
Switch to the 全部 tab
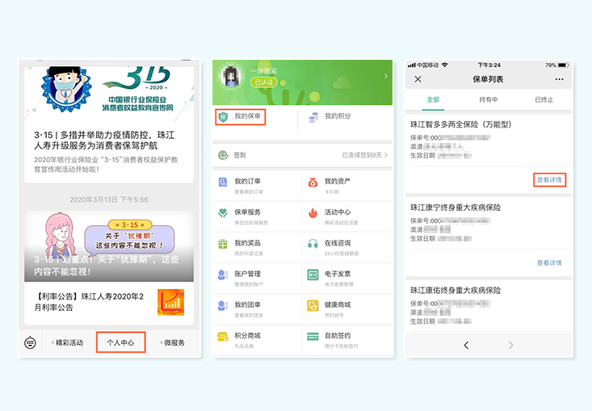click(433, 99)
